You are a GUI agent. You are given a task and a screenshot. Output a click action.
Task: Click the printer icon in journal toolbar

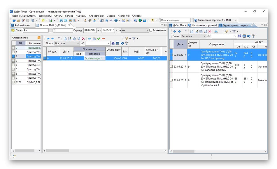(216, 31)
